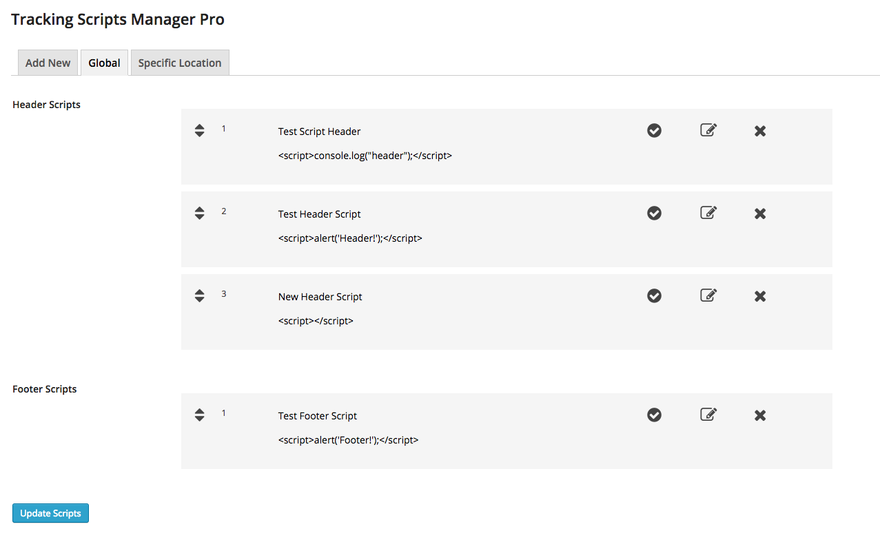This screenshot has width=880, height=553.
Task: Switch to the Add New tab
Action: [48, 63]
